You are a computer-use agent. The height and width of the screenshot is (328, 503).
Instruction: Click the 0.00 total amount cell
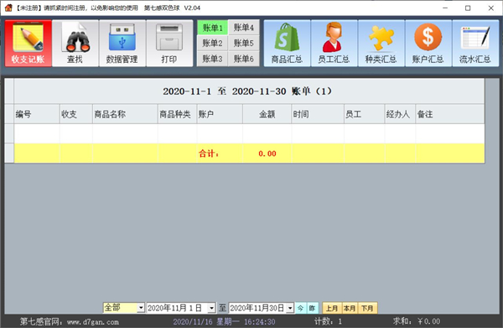pos(267,154)
